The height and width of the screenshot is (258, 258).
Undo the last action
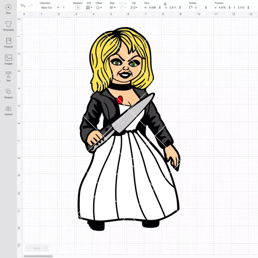(23, 6)
